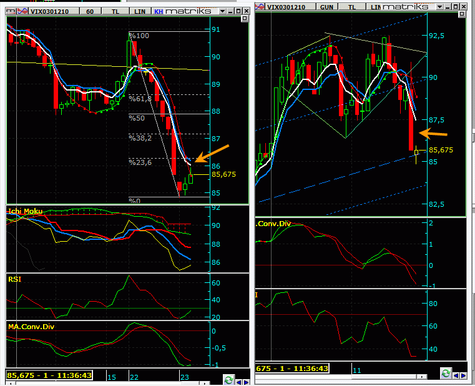Screen dimensions: 475x386
Task: Toggle KH option in left chart header
Action: click(159, 11)
